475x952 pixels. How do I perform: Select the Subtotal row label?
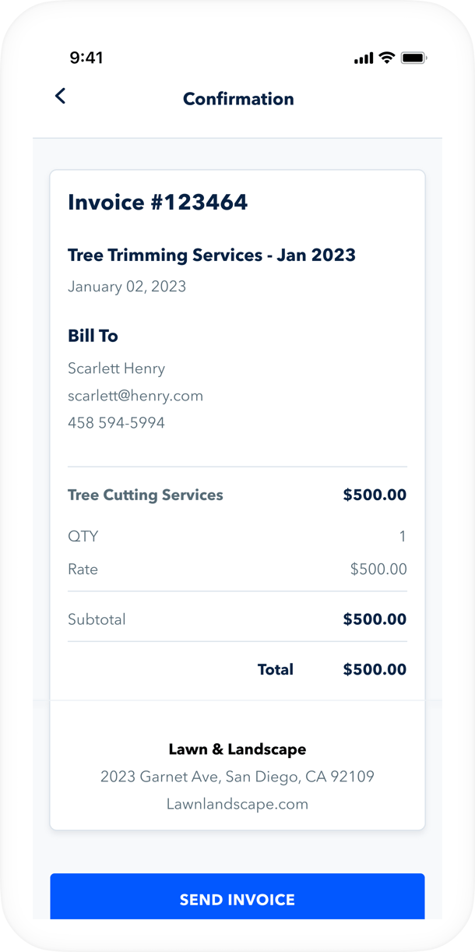(97, 619)
